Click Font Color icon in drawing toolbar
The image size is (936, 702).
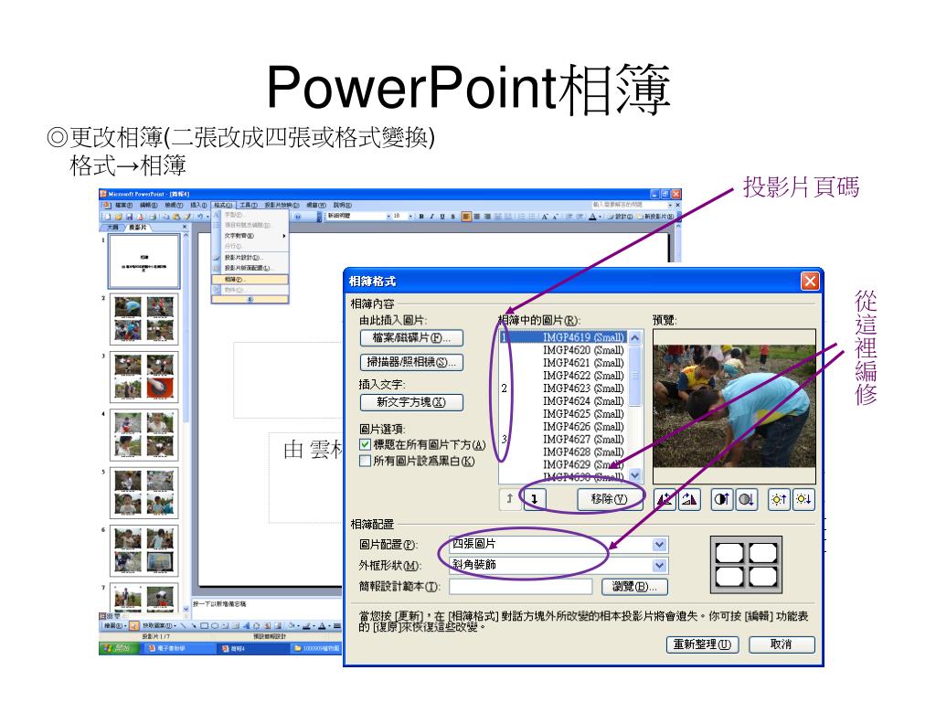pos(322,625)
